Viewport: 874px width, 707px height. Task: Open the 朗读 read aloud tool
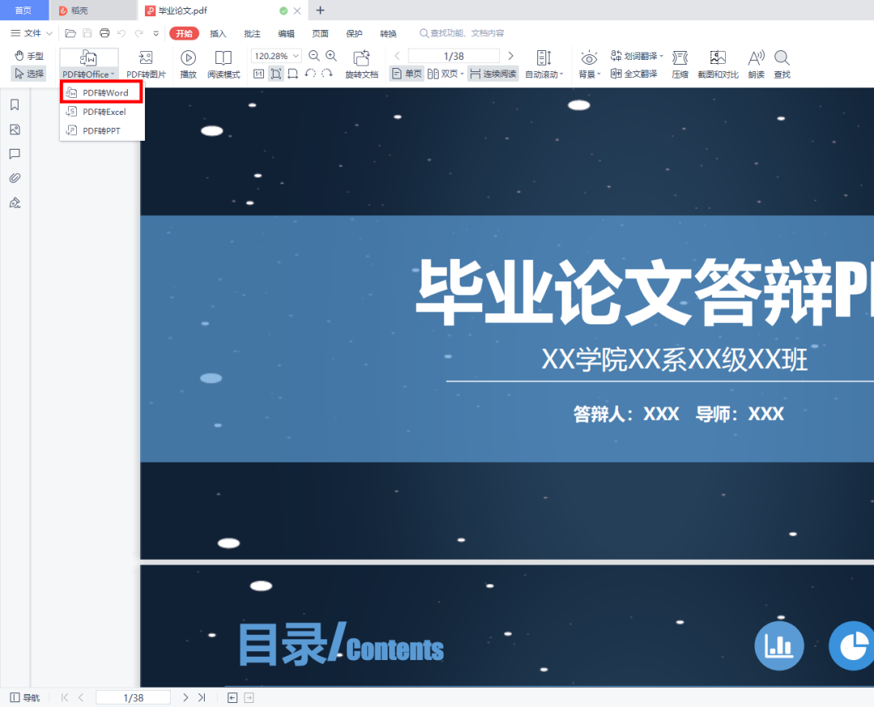(756, 58)
